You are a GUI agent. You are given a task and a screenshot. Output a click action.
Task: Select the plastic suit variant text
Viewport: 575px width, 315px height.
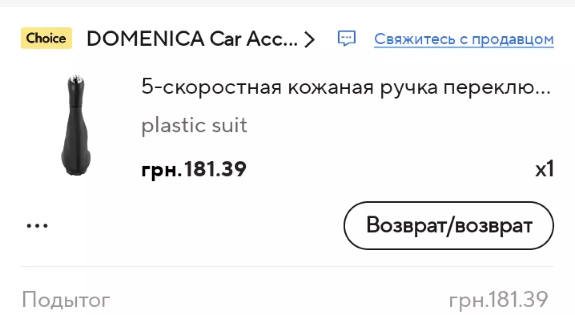point(194,126)
